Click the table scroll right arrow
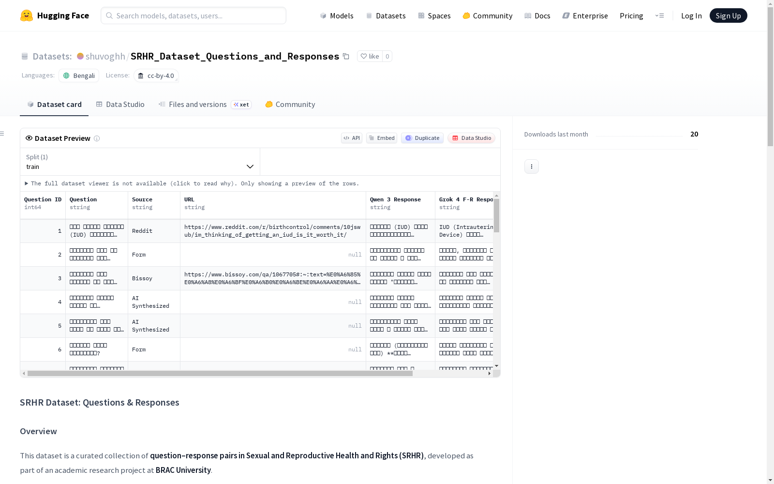774x484 pixels. coord(490,374)
